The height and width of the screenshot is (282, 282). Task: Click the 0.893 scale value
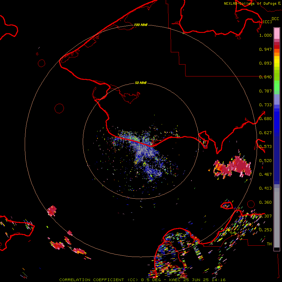265,63
